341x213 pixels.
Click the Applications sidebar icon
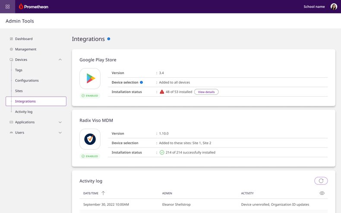tap(11, 122)
